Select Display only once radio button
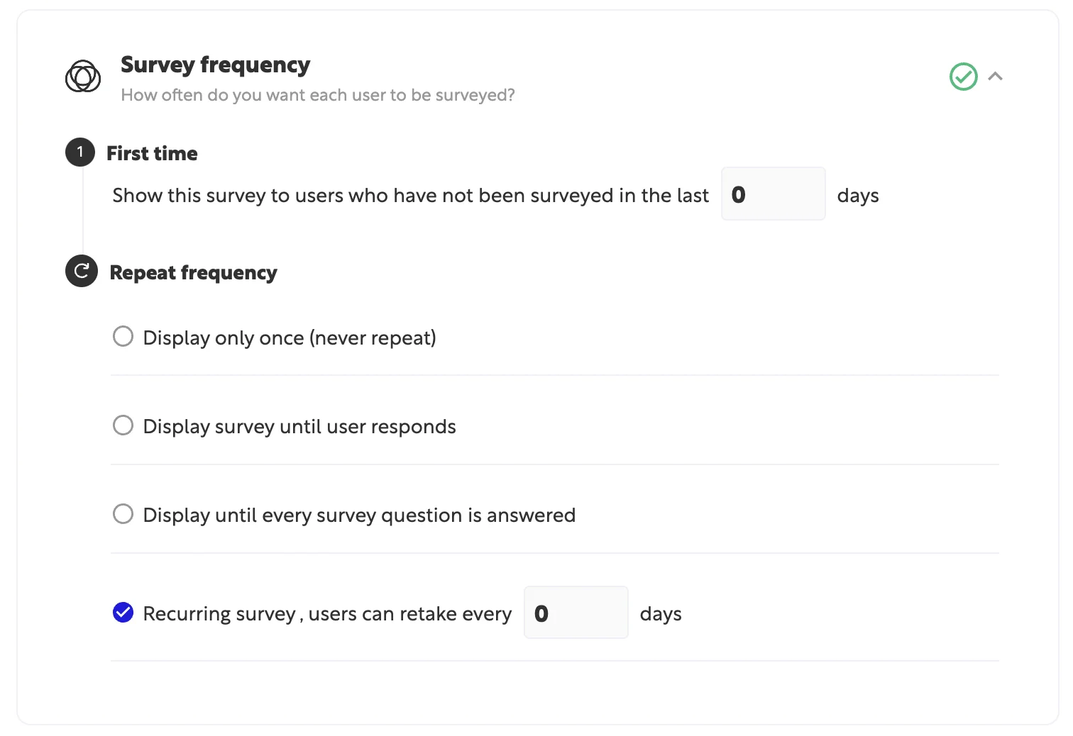Image resolution: width=1073 pixels, height=736 pixels. (x=123, y=337)
